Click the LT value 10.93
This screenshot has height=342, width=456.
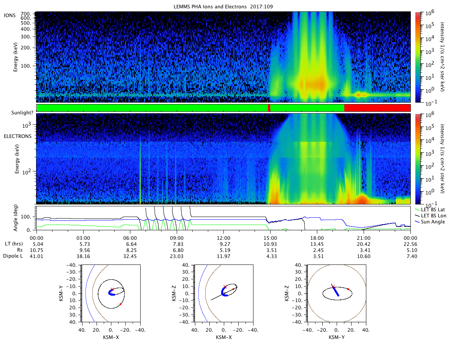pyautogui.click(x=270, y=244)
